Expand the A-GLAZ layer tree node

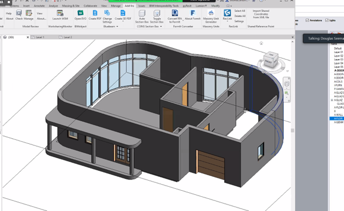click(x=332, y=100)
